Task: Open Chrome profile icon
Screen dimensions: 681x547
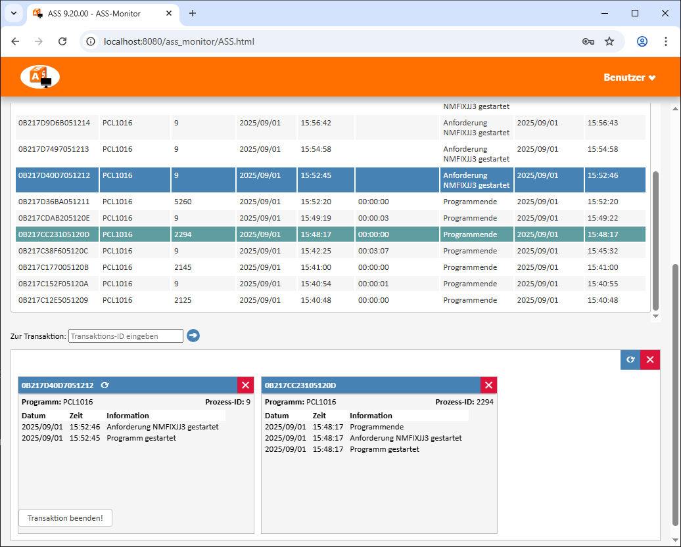Action: point(642,41)
